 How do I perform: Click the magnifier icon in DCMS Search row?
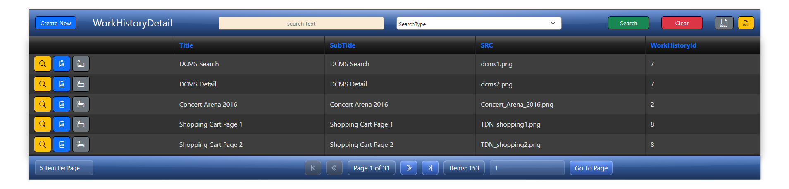click(x=43, y=64)
